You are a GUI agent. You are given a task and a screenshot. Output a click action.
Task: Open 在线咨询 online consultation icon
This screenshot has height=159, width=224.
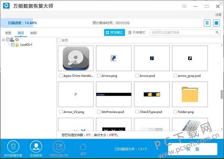[x=36, y=147]
